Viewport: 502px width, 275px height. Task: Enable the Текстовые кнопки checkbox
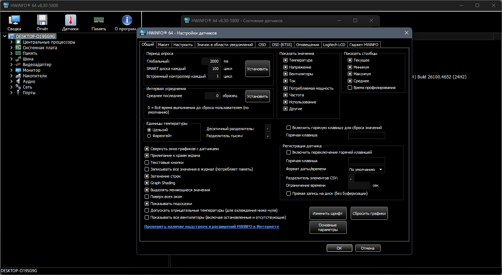(x=147, y=163)
